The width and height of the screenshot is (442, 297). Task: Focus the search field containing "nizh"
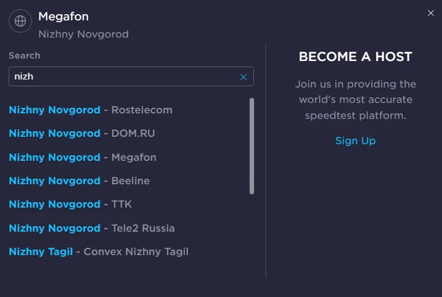(x=131, y=76)
